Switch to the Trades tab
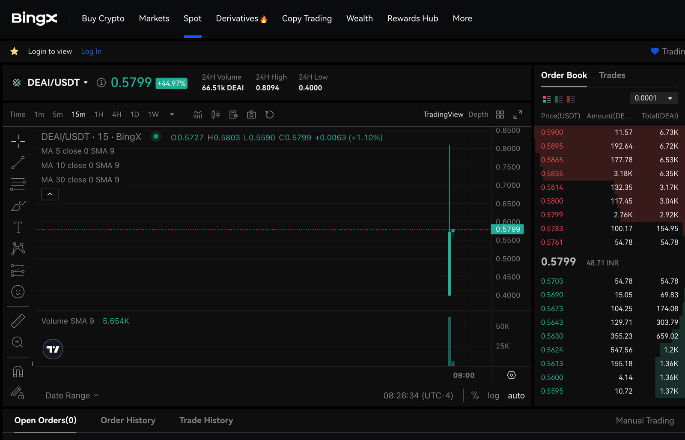Screen dimensions: 685x440 tap(612, 75)
